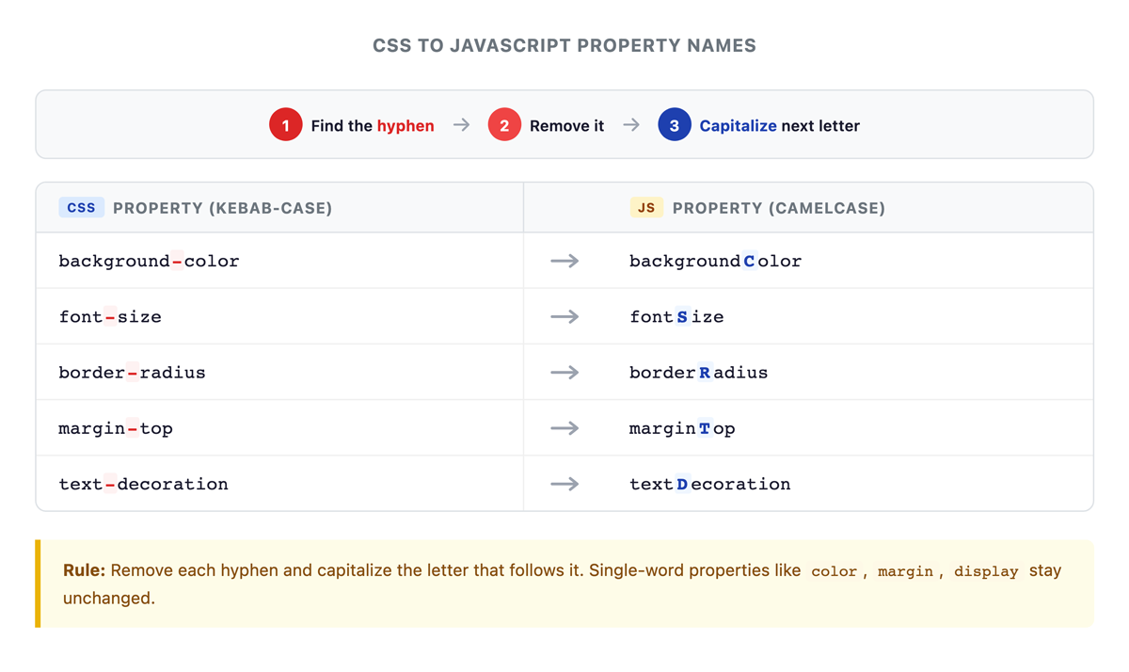The width and height of the screenshot is (1129, 672).
Task: Click the bold 'Rule:' label
Action: [x=85, y=570]
